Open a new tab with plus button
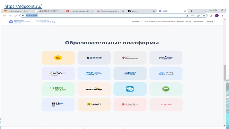The width and height of the screenshot is (229, 129). point(192,11)
